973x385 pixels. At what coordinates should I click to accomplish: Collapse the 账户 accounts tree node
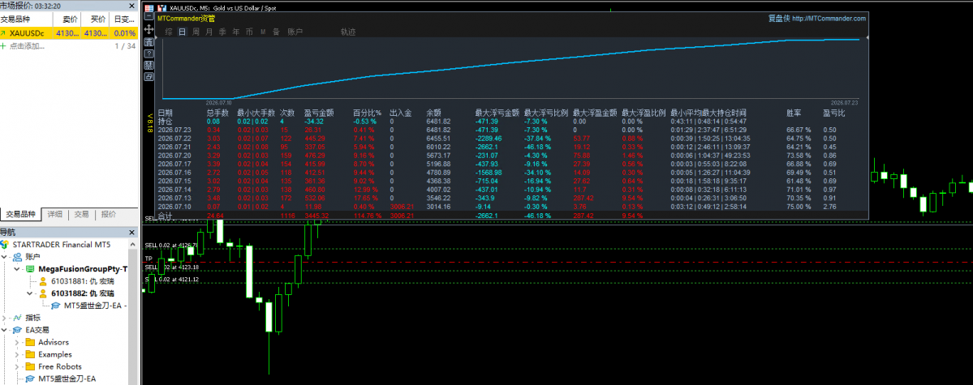[x=5, y=257]
